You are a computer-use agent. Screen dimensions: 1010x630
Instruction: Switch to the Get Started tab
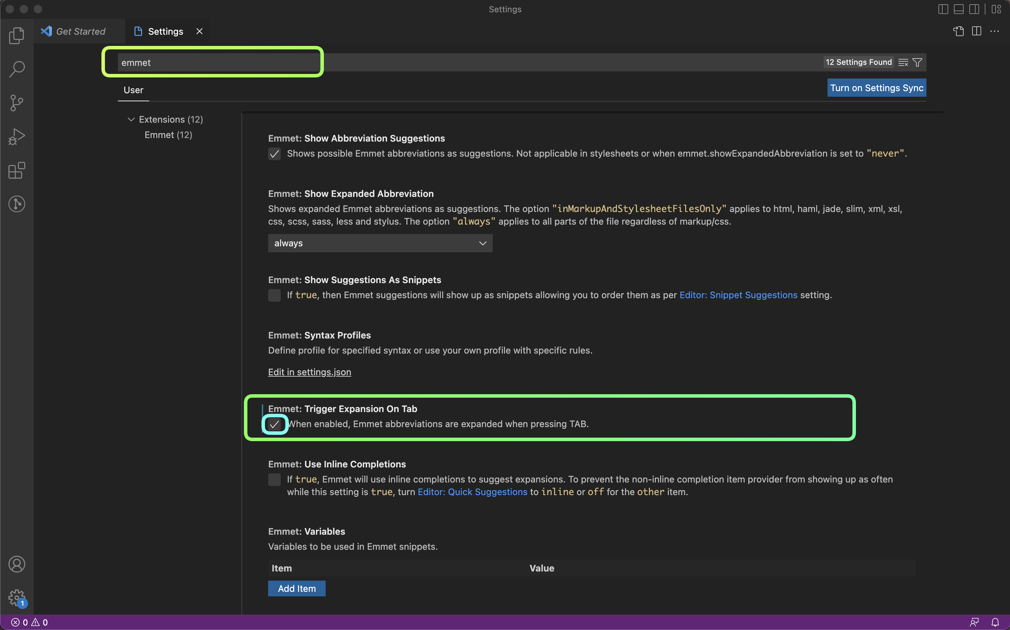(80, 31)
